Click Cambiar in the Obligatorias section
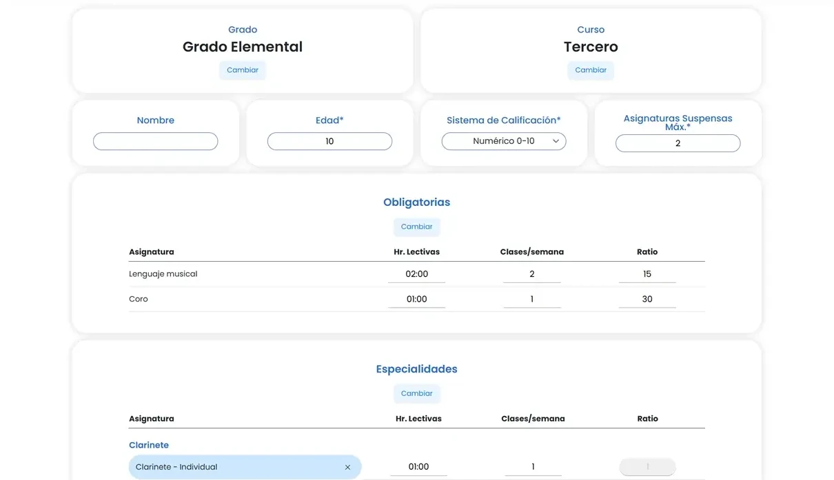The height and width of the screenshot is (480, 834). coord(416,226)
